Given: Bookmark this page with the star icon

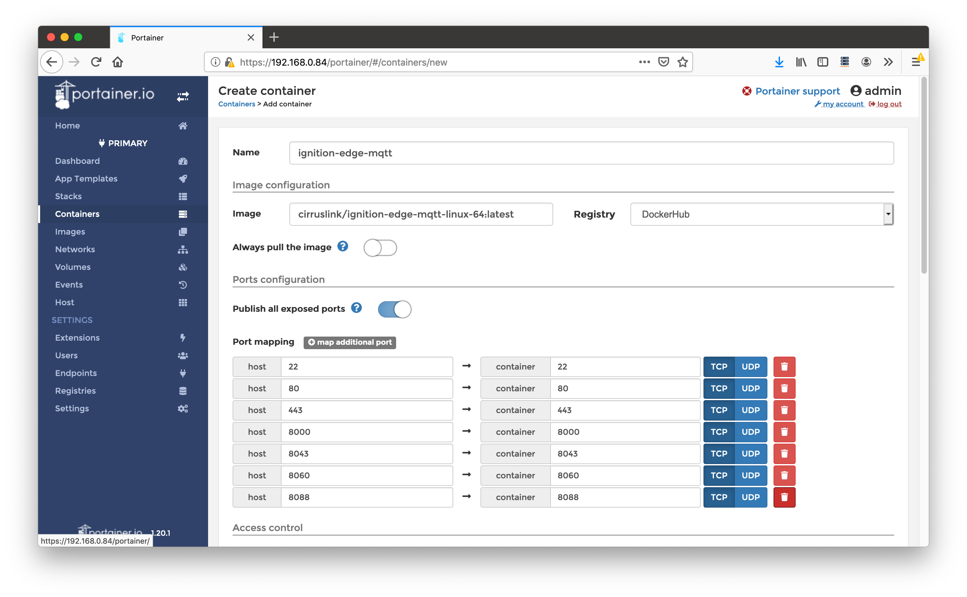Looking at the screenshot, I should click(x=683, y=62).
